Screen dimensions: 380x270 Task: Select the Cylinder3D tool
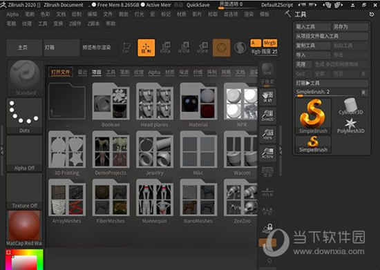click(350, 106)
